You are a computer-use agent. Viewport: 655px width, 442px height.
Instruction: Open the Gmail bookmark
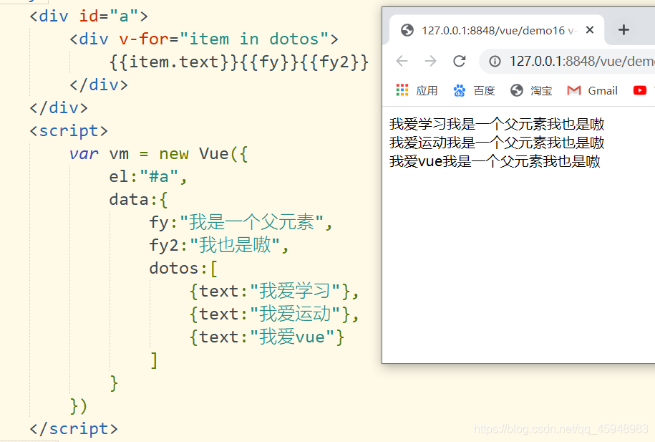pos(592,90)
